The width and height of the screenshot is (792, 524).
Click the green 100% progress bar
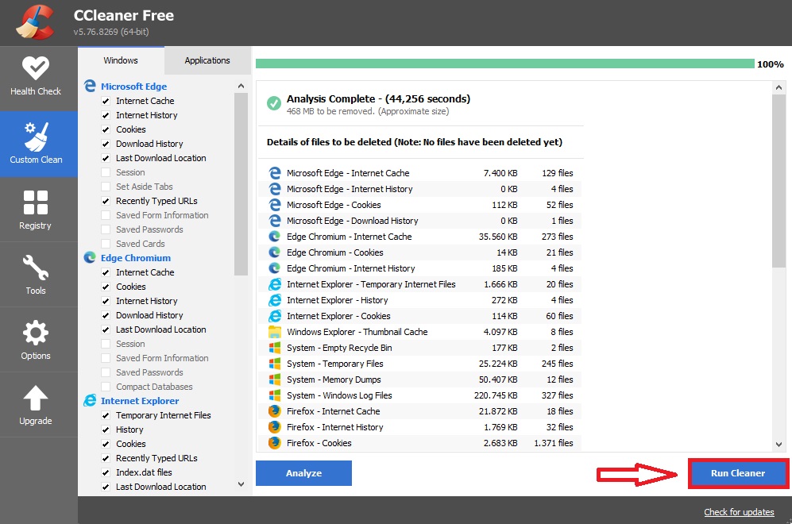[x=500, y=61]
